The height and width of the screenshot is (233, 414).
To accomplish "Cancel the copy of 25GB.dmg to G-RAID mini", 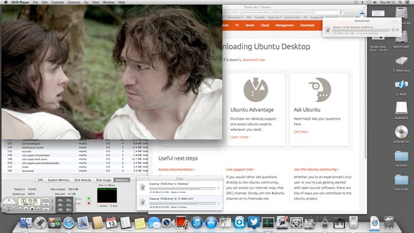I will [x=218, y=203].
